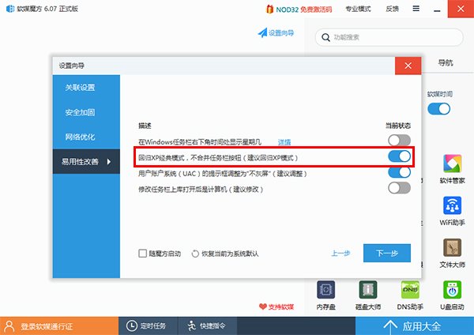Image resolution: width=474 pixels, height=335 pixels.
Task: Click the 当前状态 column header
Action: 398,126
